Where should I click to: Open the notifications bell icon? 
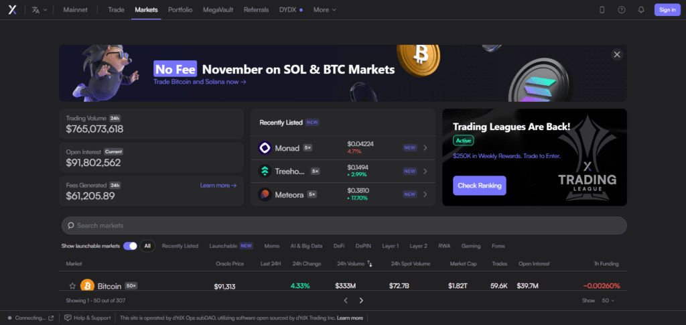coord(641,10)
